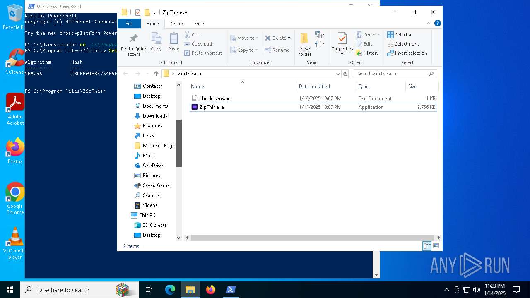
Task: Open the File menu tab
Action: tap(129, 24)
